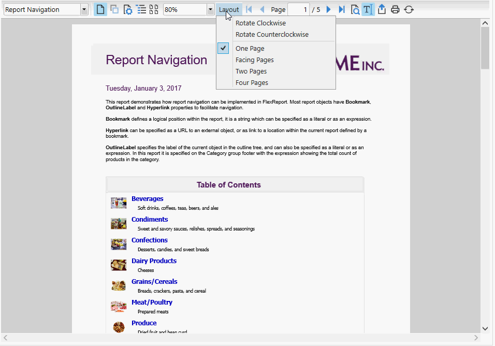Show the page thumbnails view icon

(154, 9)
